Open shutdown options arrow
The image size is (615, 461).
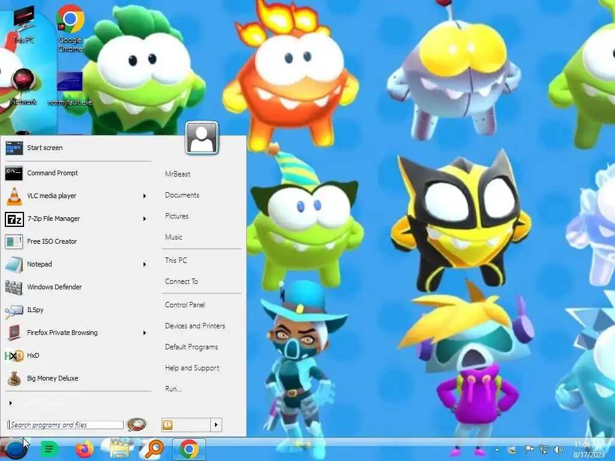[216, 424]
